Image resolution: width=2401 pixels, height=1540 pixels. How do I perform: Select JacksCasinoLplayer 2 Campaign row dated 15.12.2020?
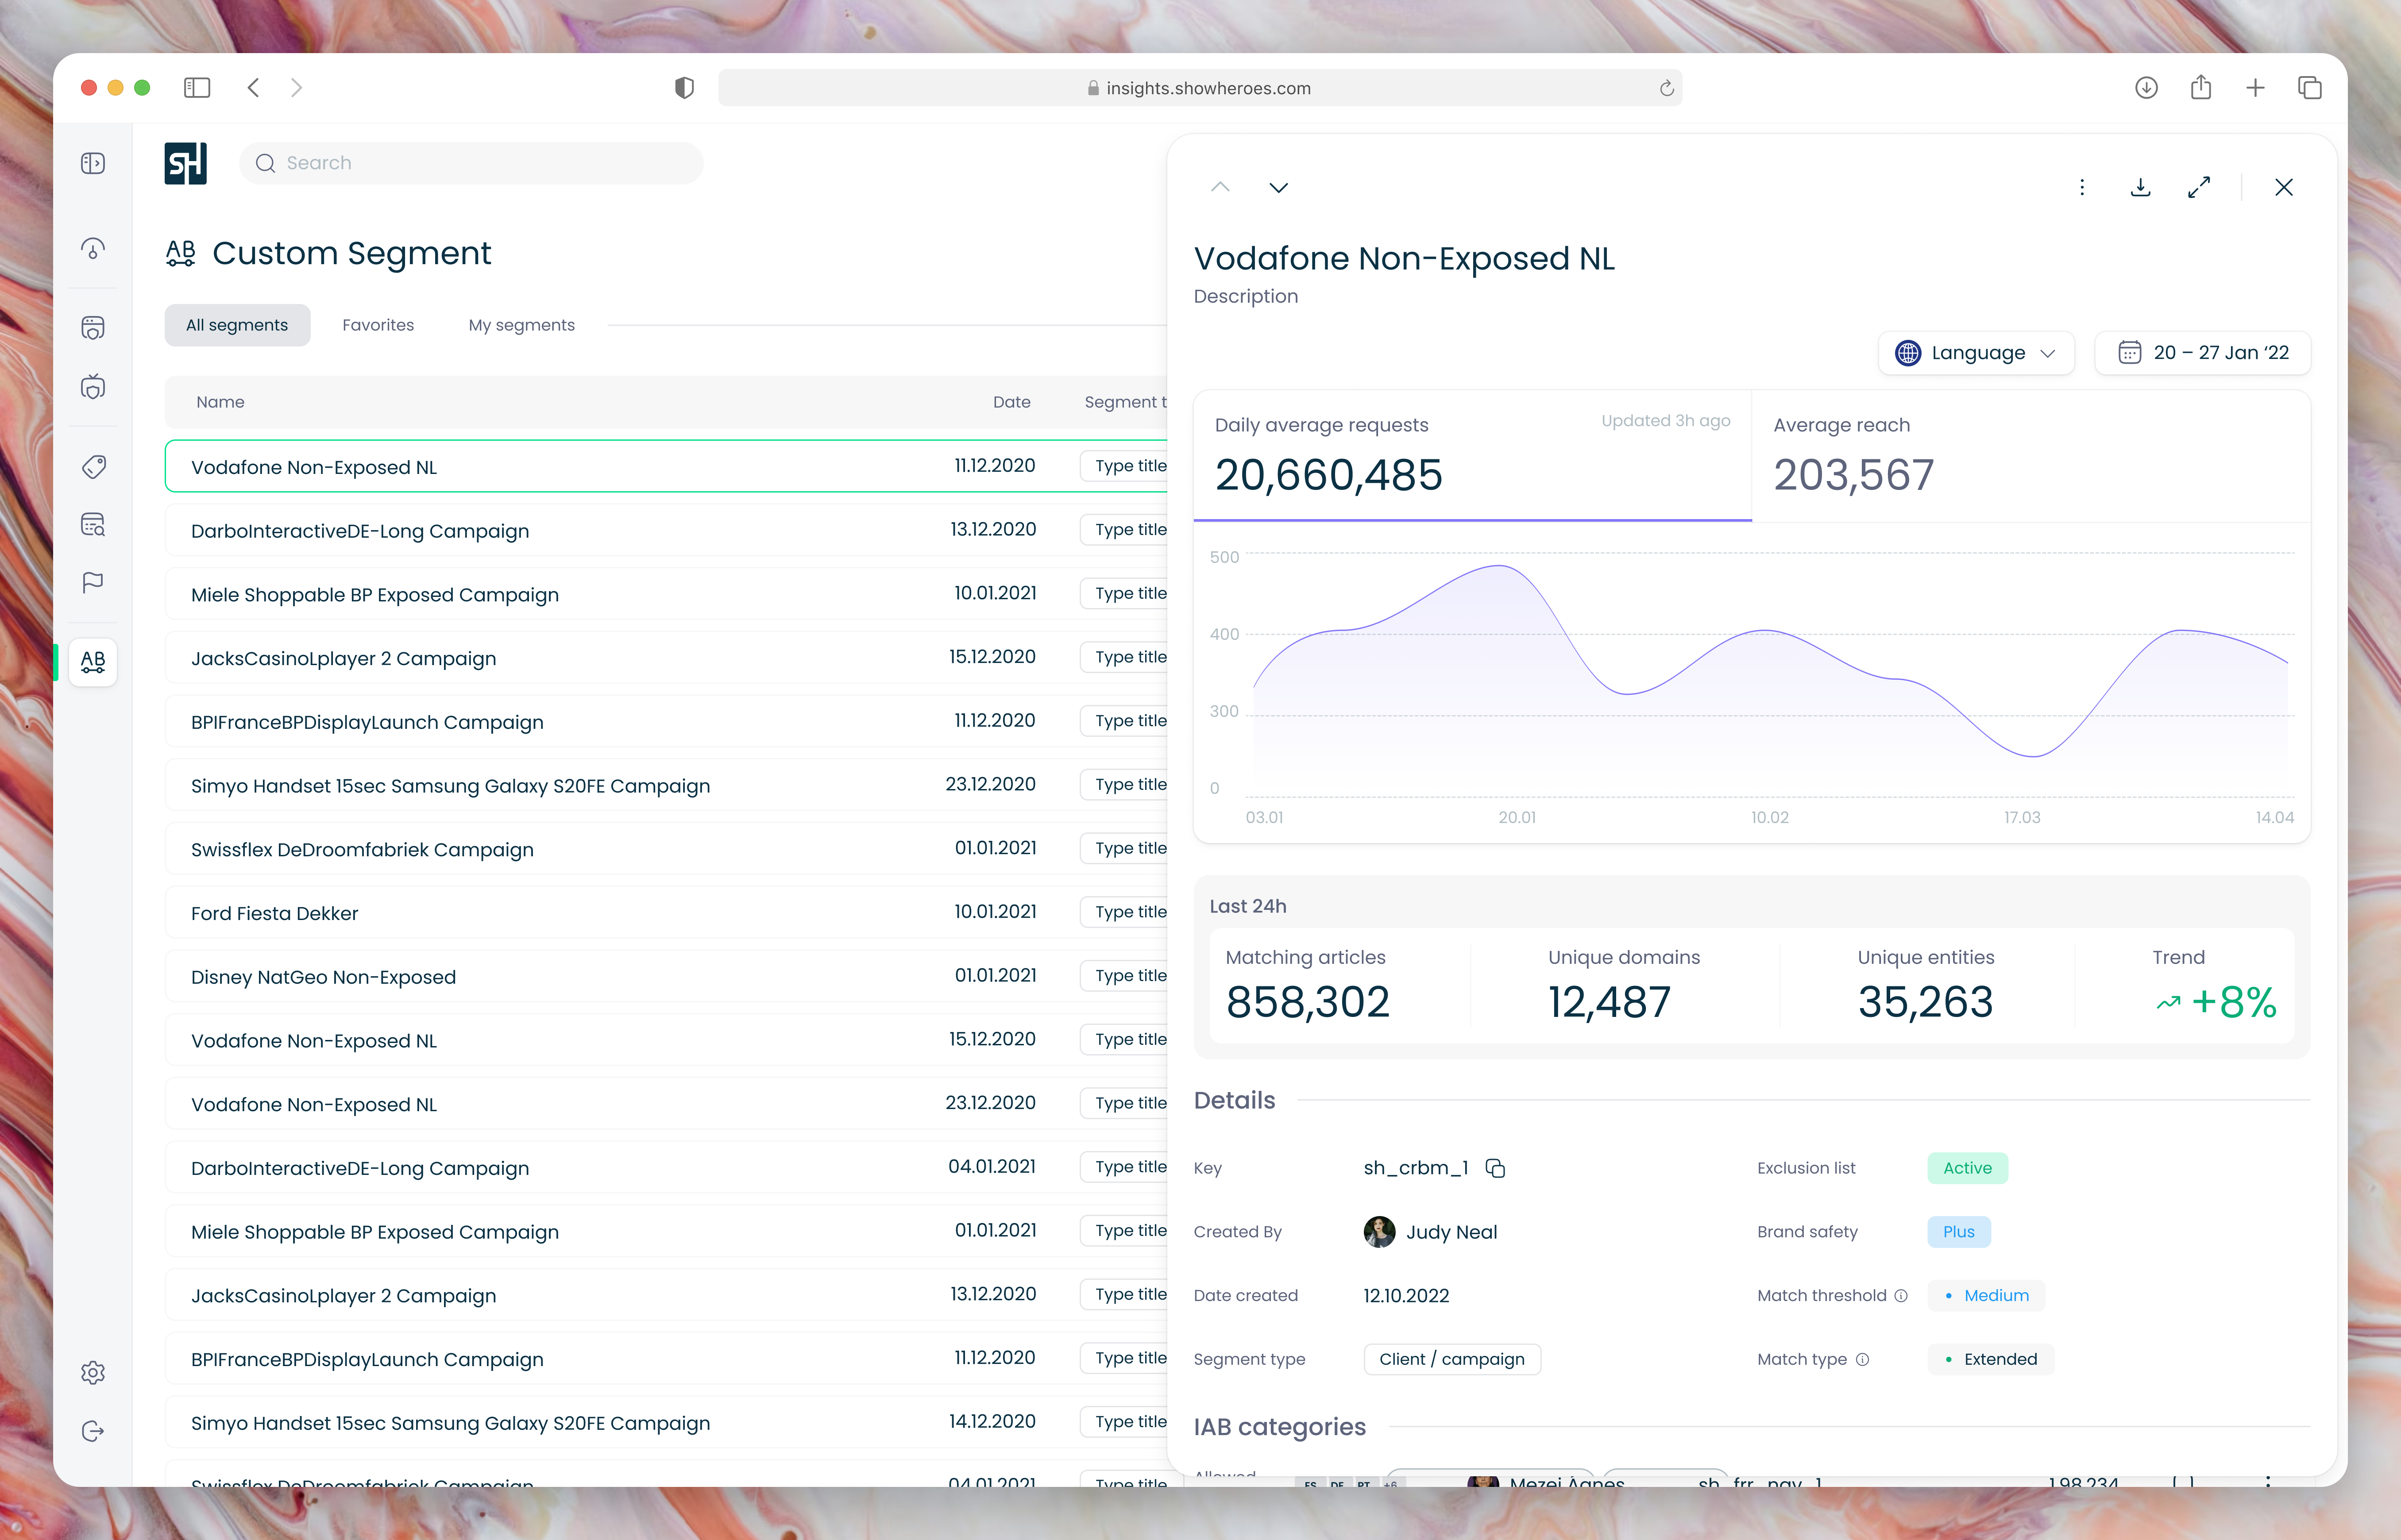click(x=666, y=658)
